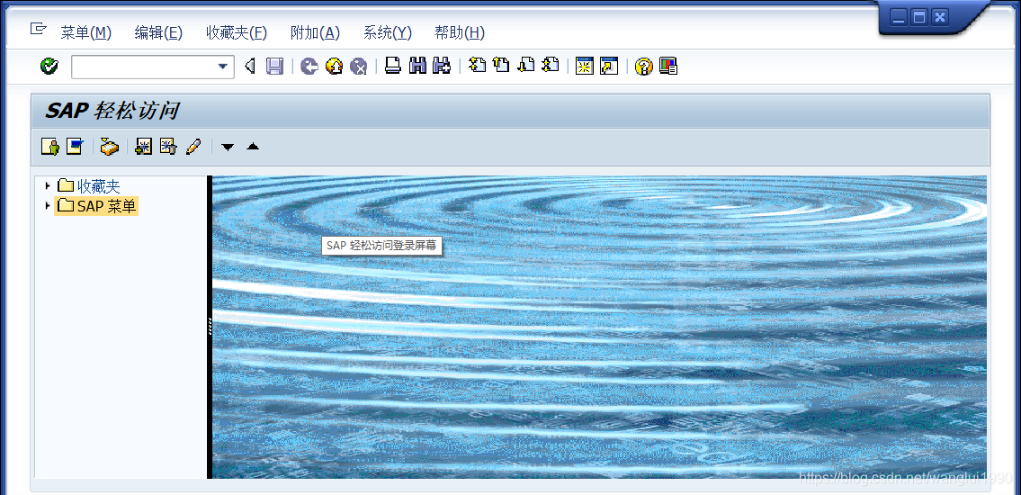Click the Back arrow icon
This screenshot has height=495, width=1021.
[309, 67]
